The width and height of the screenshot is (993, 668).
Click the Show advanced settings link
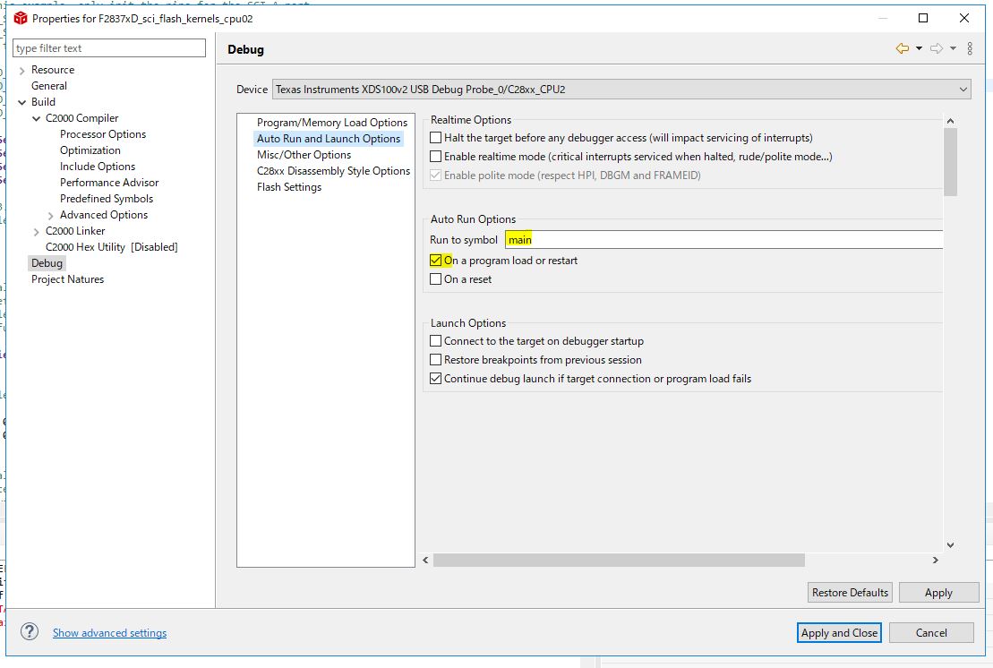click(109, 632)
